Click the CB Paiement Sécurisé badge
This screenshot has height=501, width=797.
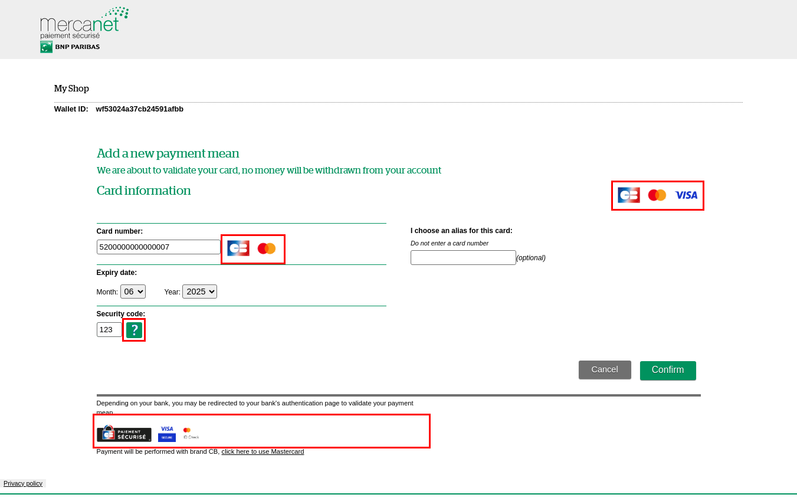pos(124,433)
